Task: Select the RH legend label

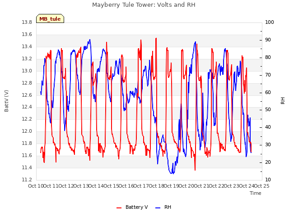Action: [x=168, y=207]
